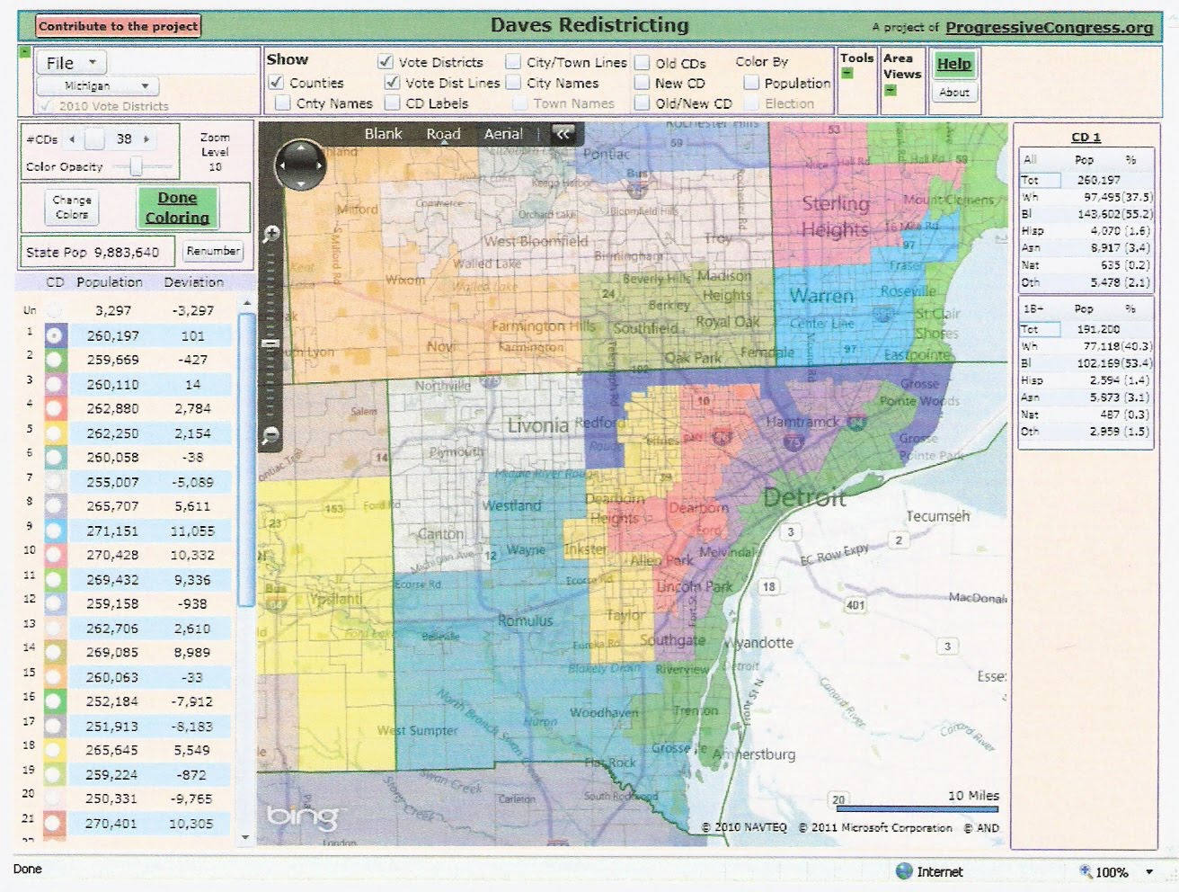Collapse the map type bar chevrons
Image resolution: width=1179 pixels, height=892 pixels.
pos(563,134)
